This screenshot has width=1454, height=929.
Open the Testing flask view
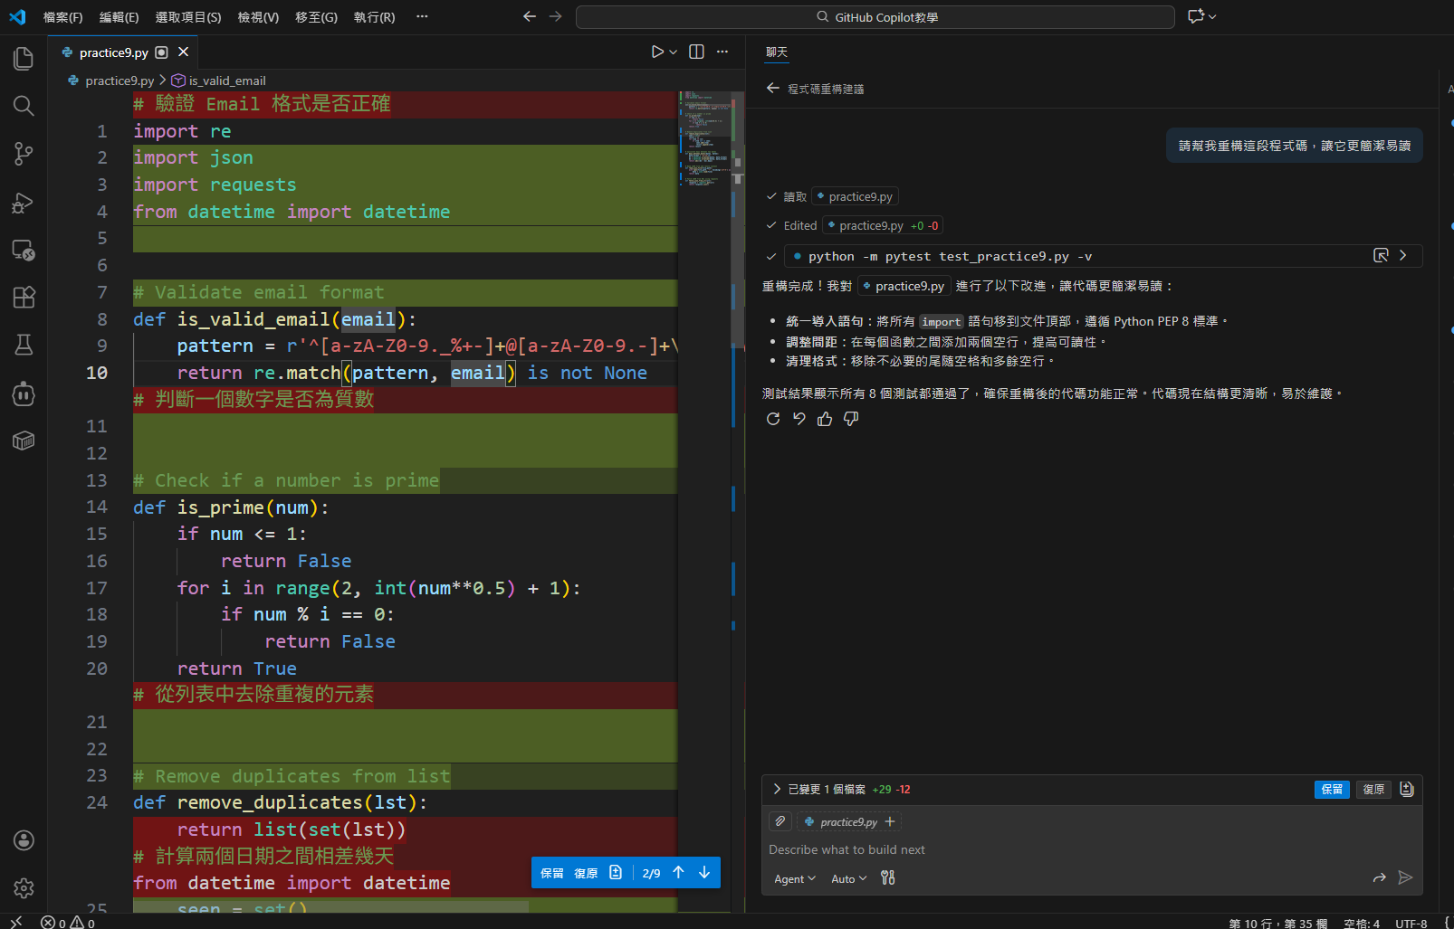pyautogui.click(x=24, y=345)
